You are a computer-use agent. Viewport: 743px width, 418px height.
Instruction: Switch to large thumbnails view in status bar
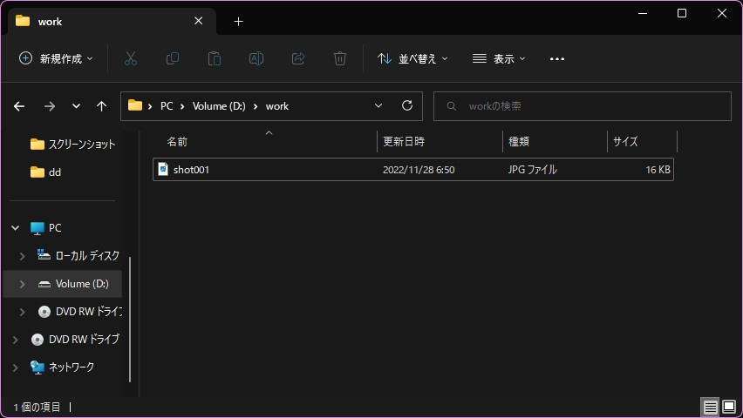(729, 407)
